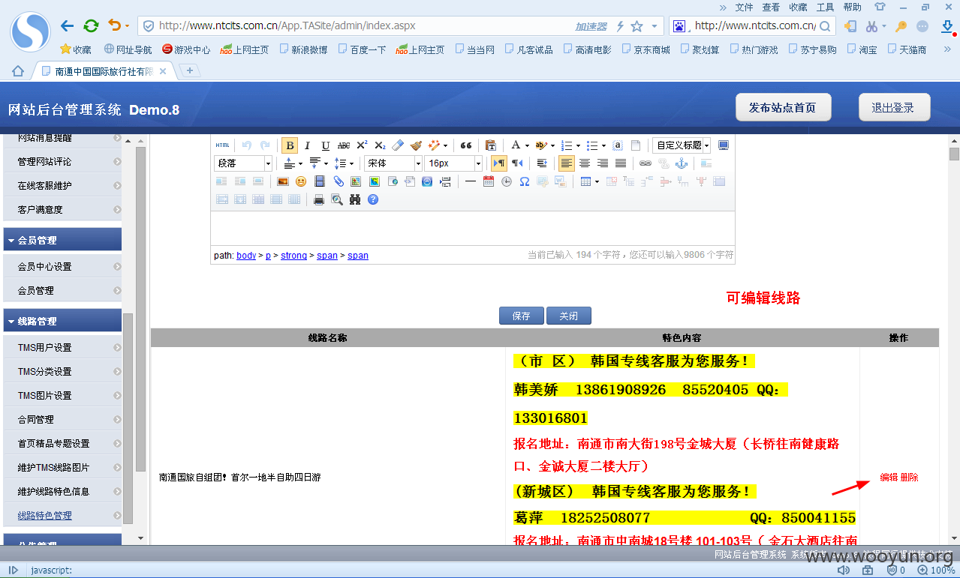
Task: Click the eraser remove-format icon
Action: (398, 145)
